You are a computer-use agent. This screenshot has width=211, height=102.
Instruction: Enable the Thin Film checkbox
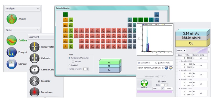click(73, 62)
